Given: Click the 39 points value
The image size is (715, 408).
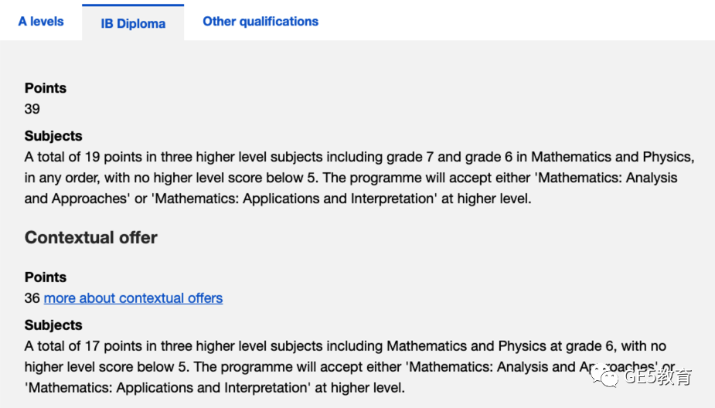Looking at the screenshot, I should (32, 109).
